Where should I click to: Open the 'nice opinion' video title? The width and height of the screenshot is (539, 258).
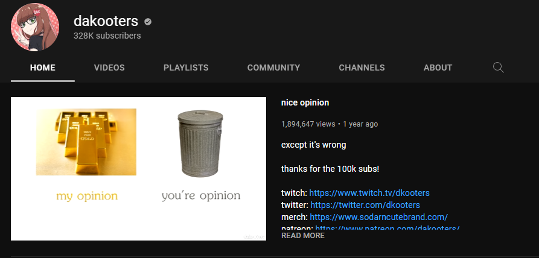pos(305,102)
